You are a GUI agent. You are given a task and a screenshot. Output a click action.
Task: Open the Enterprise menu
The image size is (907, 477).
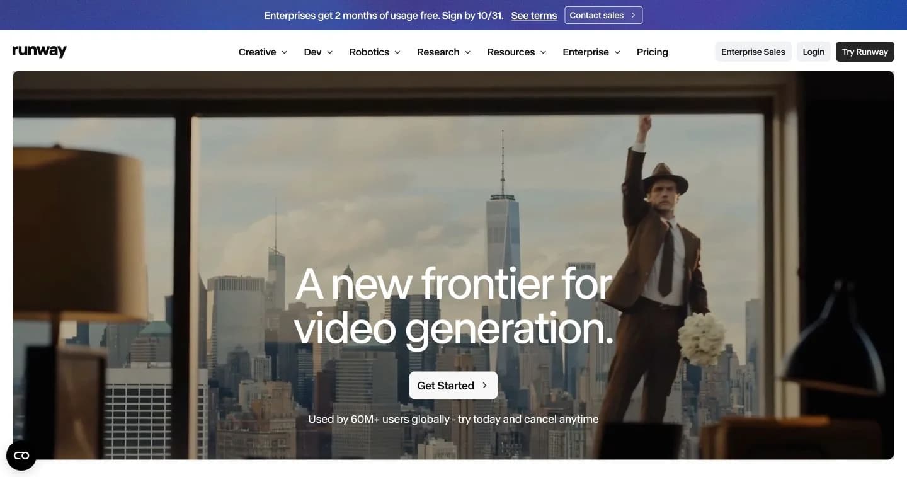[591, 52]
